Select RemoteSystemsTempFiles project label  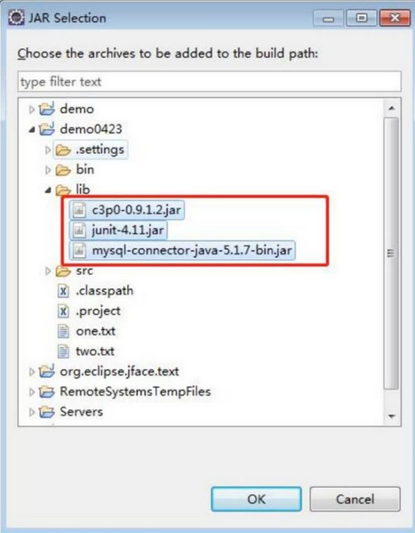point(135,392)
